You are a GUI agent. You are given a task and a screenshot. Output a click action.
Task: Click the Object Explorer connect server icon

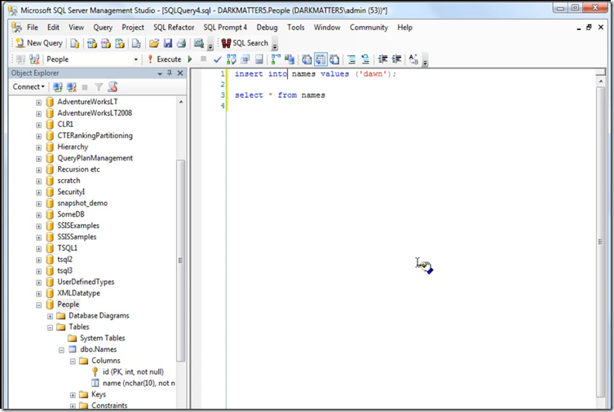(58, 87)
